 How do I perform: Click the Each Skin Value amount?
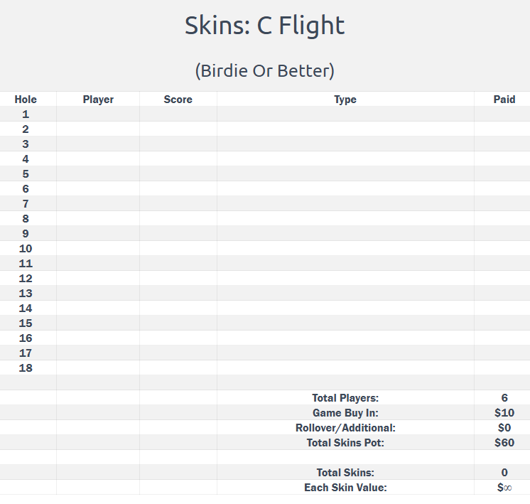pos(504,488)
